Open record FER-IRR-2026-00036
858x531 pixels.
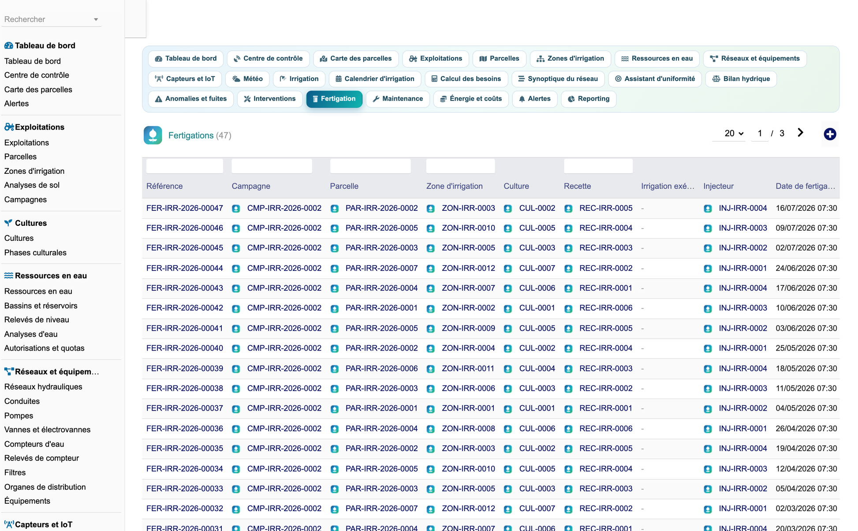pos(185,428)
